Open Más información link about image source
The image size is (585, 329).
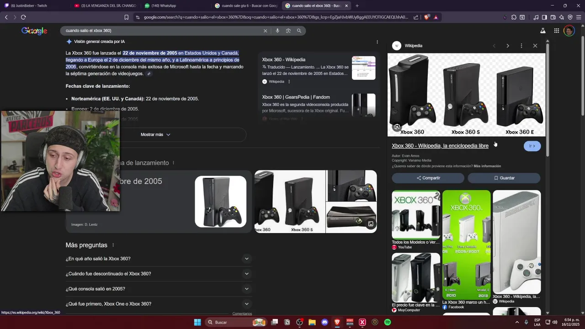pyautogui.click(x=487, y=166)
